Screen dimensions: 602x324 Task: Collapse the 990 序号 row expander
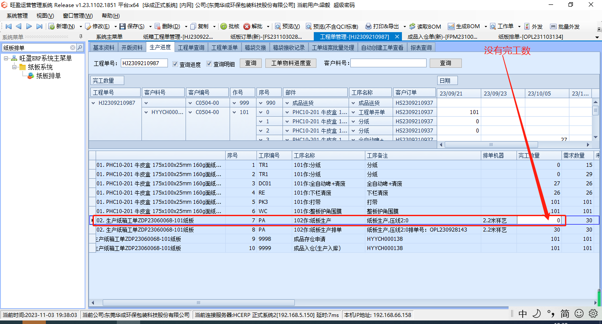[260, 103]
